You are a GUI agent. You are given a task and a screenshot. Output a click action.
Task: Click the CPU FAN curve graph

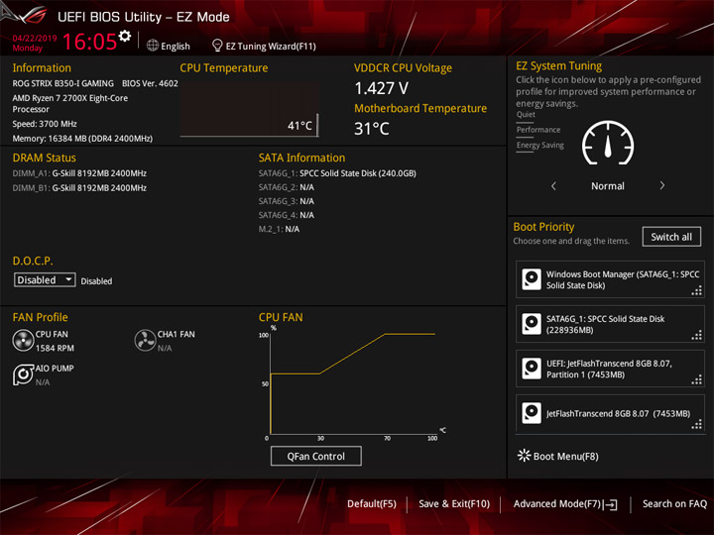[353, 383]
